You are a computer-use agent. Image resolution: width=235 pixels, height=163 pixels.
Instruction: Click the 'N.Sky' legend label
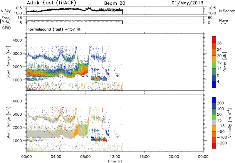(6, 11)
